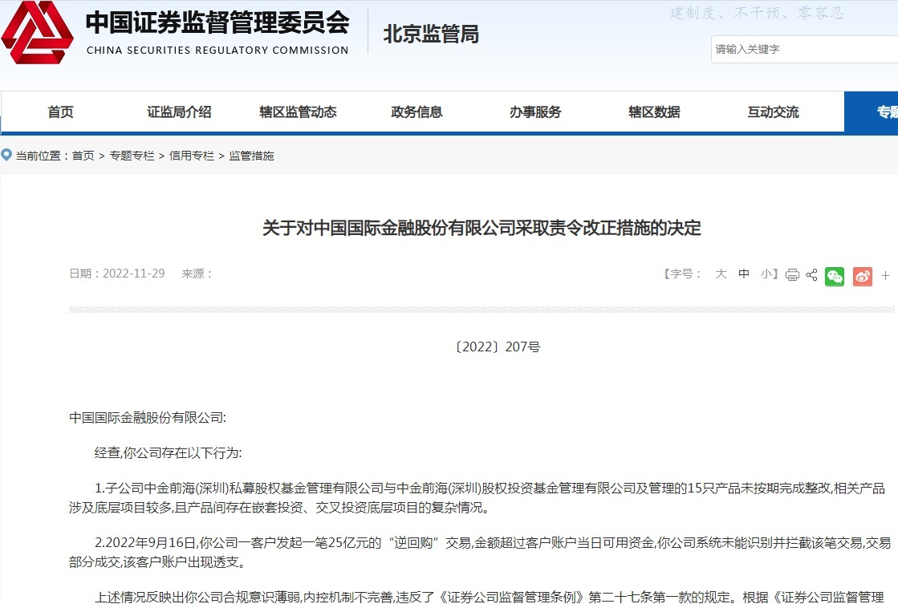Open the 政务信息 navigation tab
Screen dimensions: 898x604
point(417,112)
